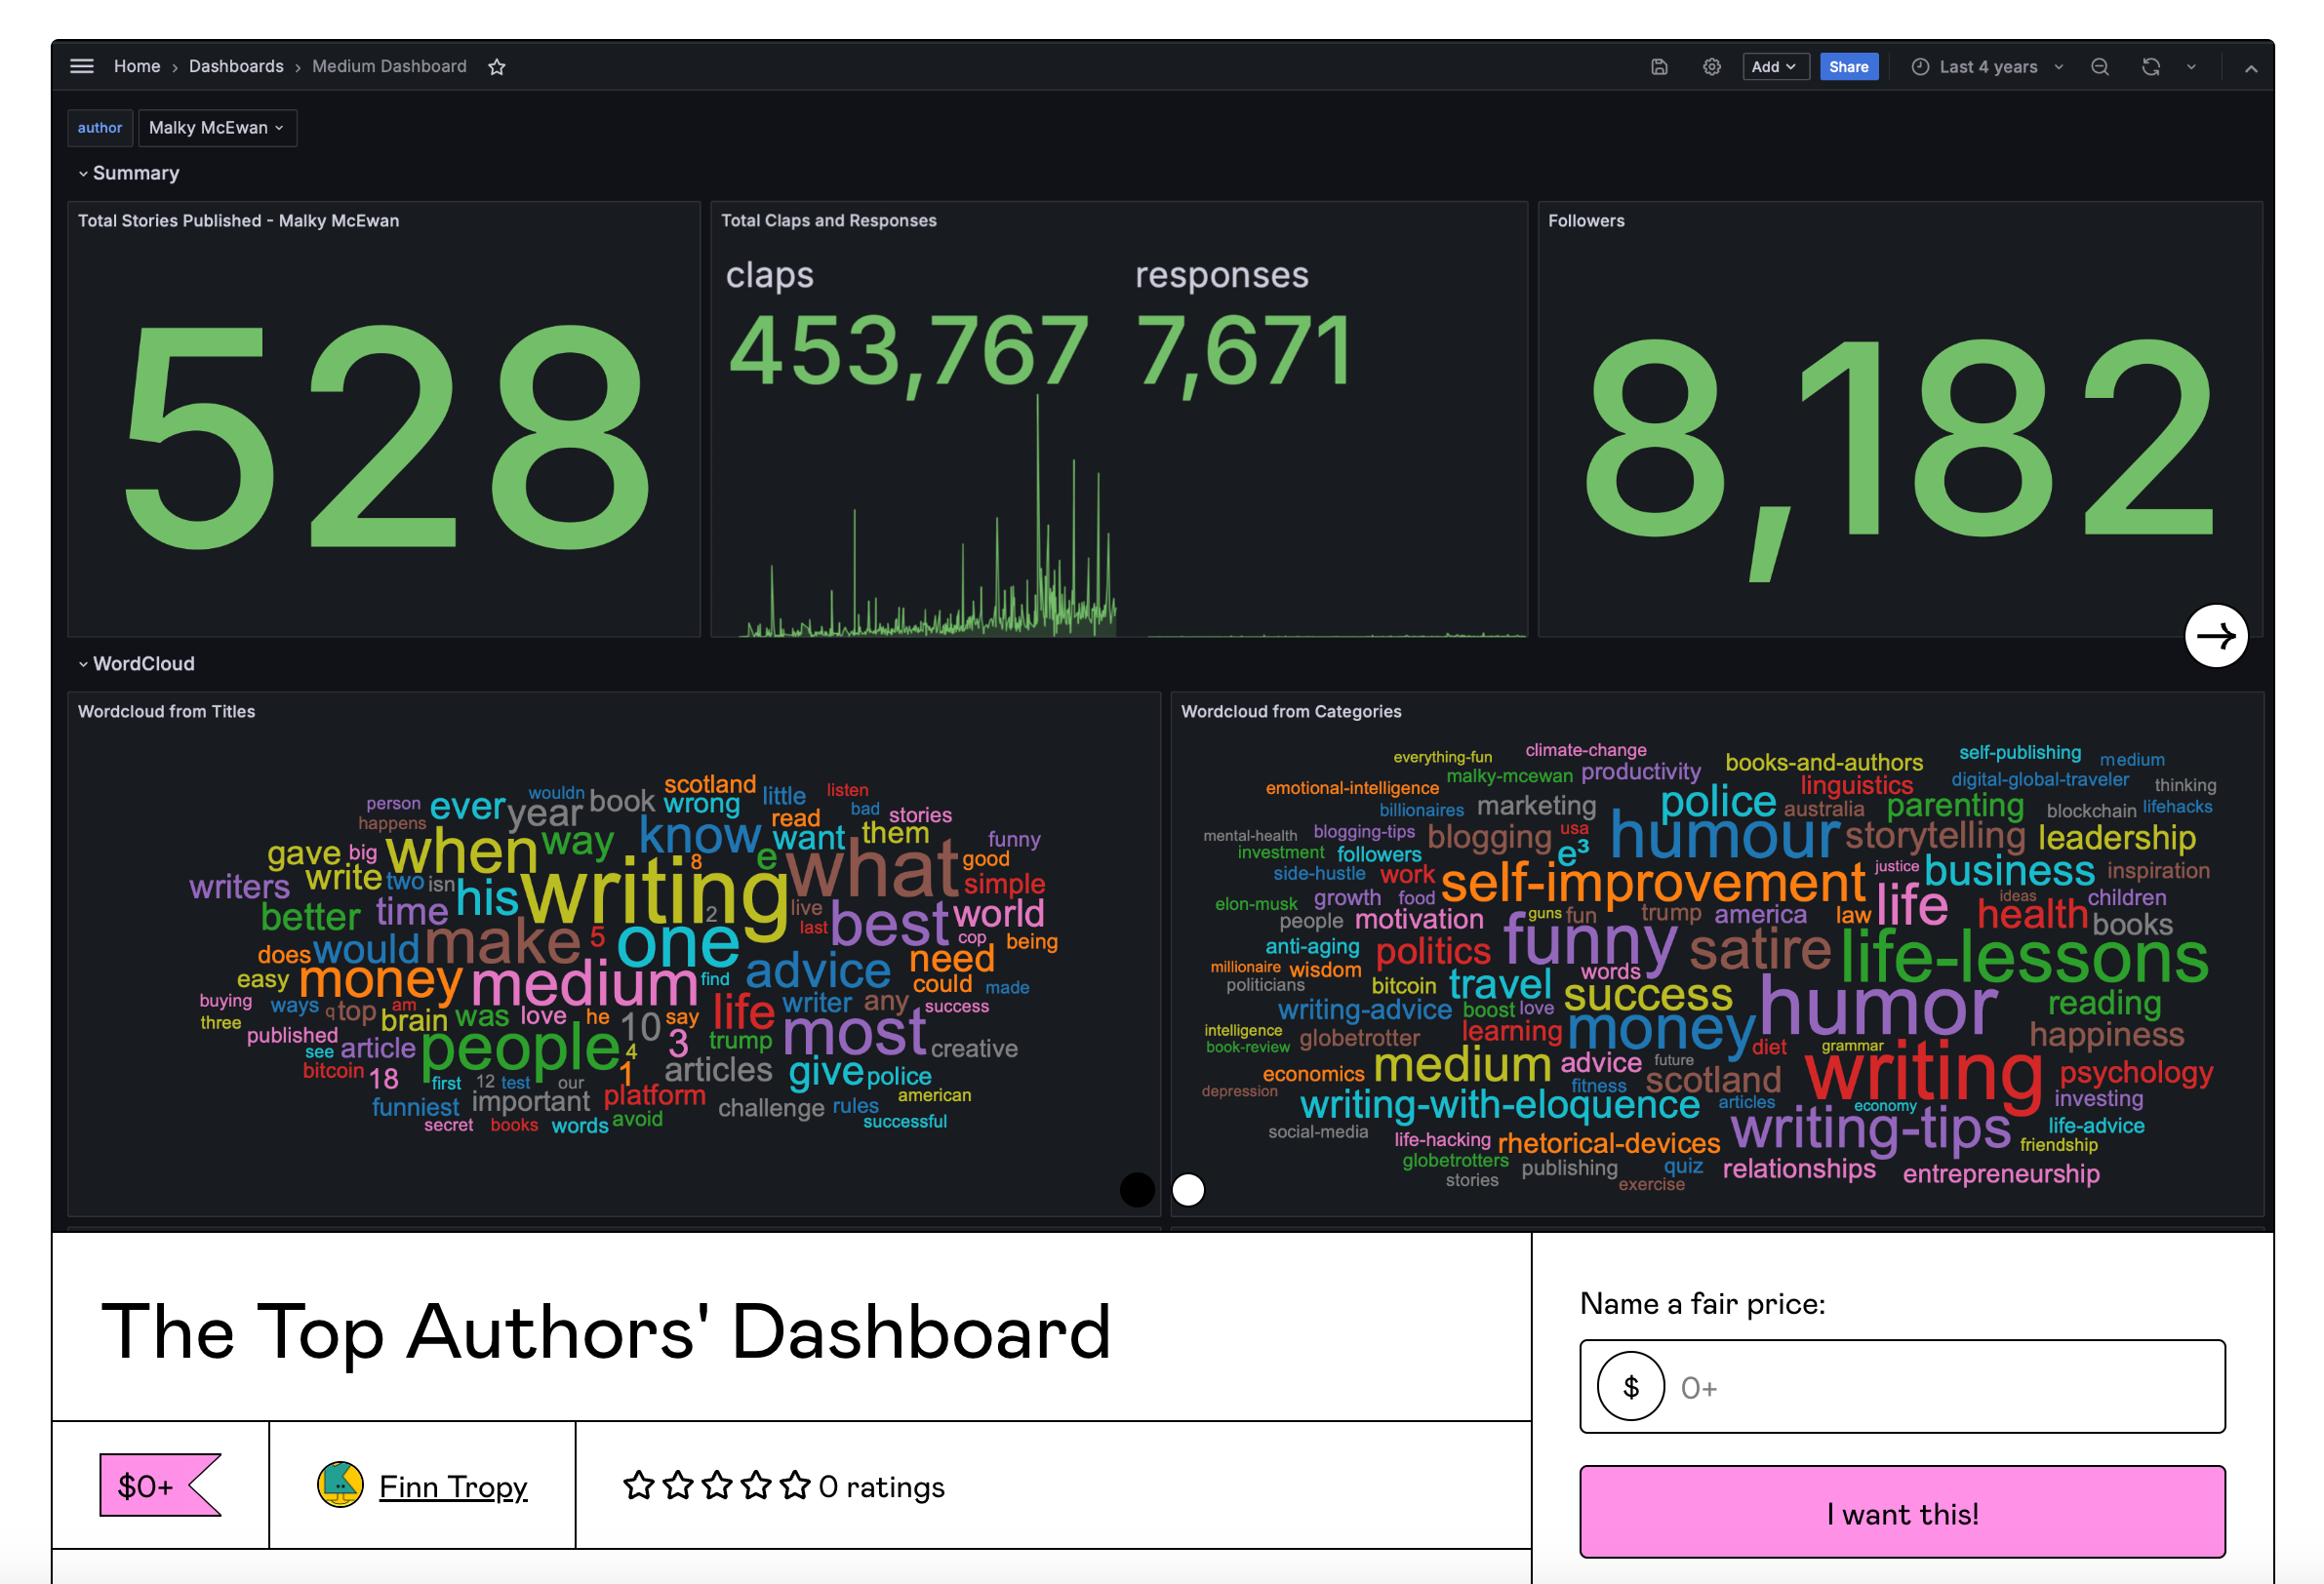
Task: Click the right-arrow button on the Followers panel
Action: [2217, 635]
